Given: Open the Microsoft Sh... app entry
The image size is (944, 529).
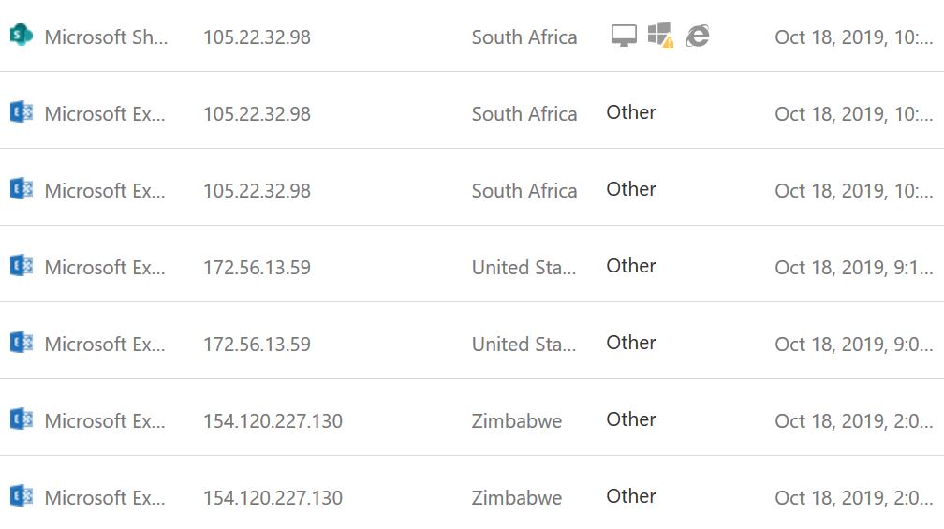Looking at the screenshot, I should 106,37.
